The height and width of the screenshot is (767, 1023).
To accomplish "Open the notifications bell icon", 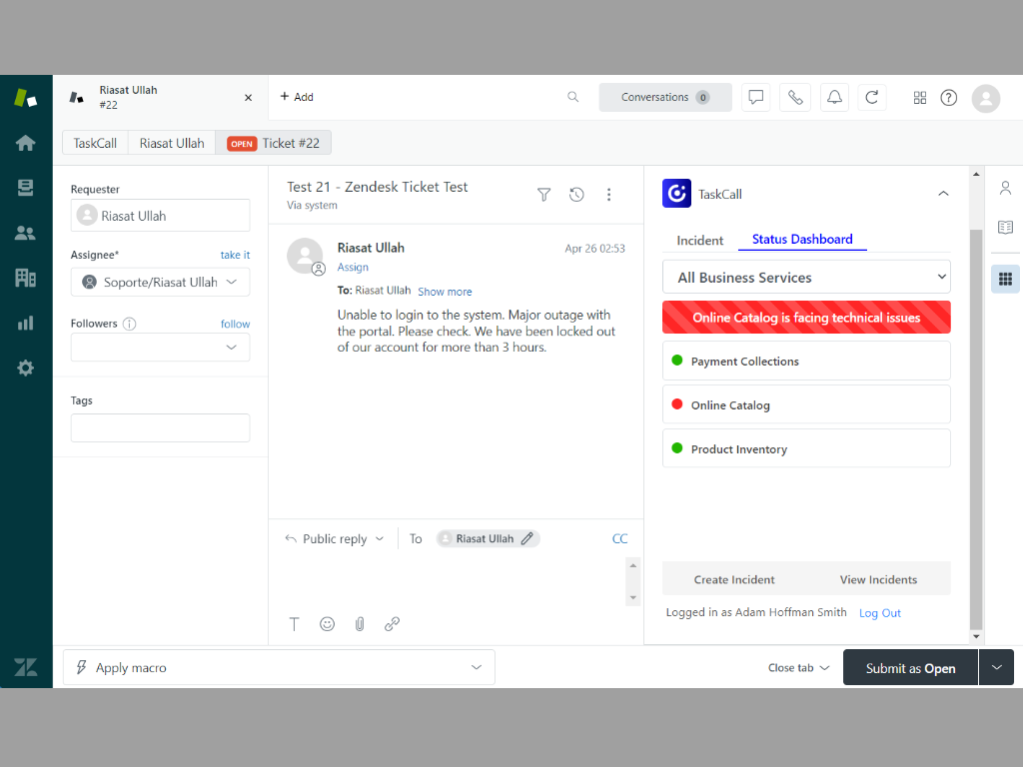I will 834,97.
